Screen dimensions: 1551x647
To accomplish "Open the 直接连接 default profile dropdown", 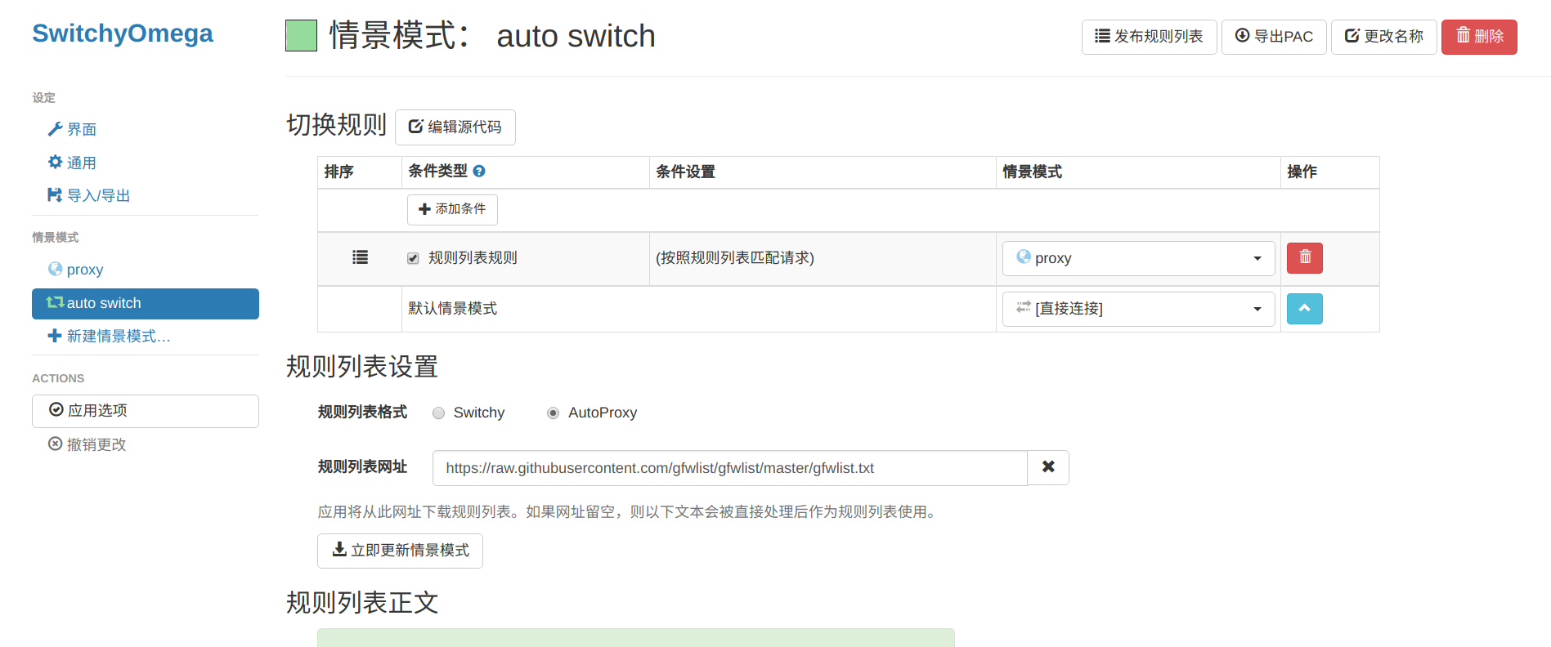I will [x=1138, y=309].
